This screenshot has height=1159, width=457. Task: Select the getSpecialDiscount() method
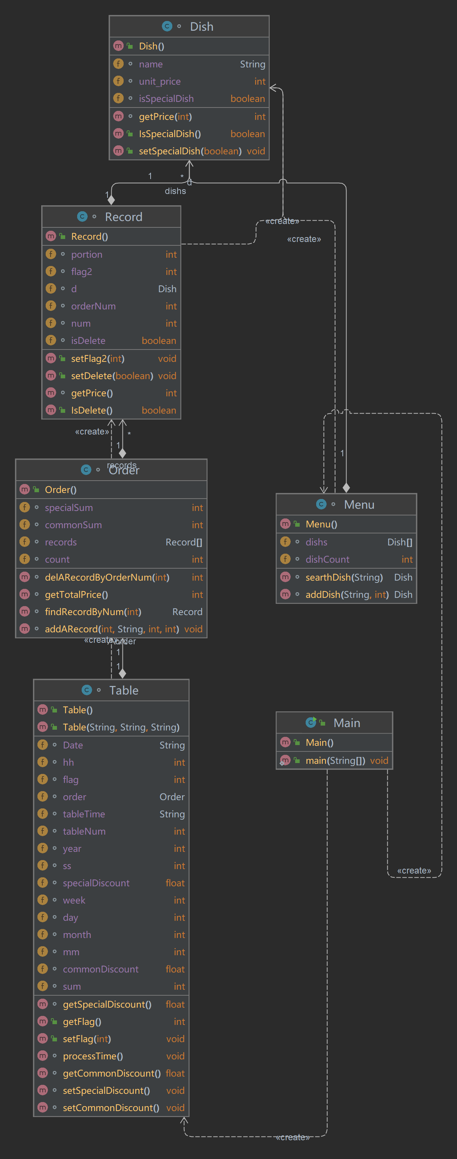point(111,1004)
